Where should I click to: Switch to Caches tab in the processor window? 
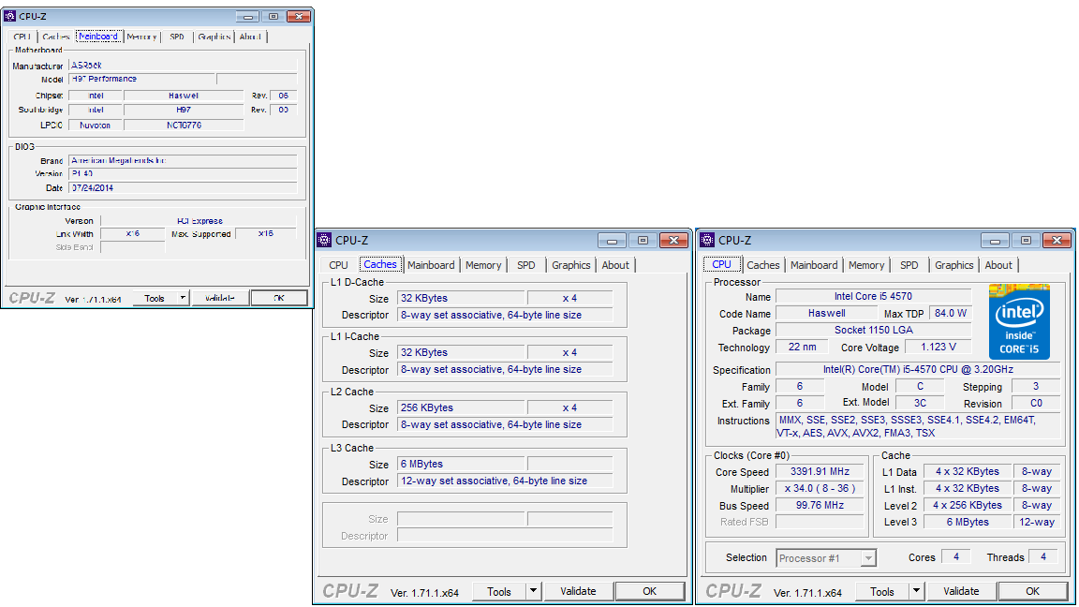coord(763,265)
